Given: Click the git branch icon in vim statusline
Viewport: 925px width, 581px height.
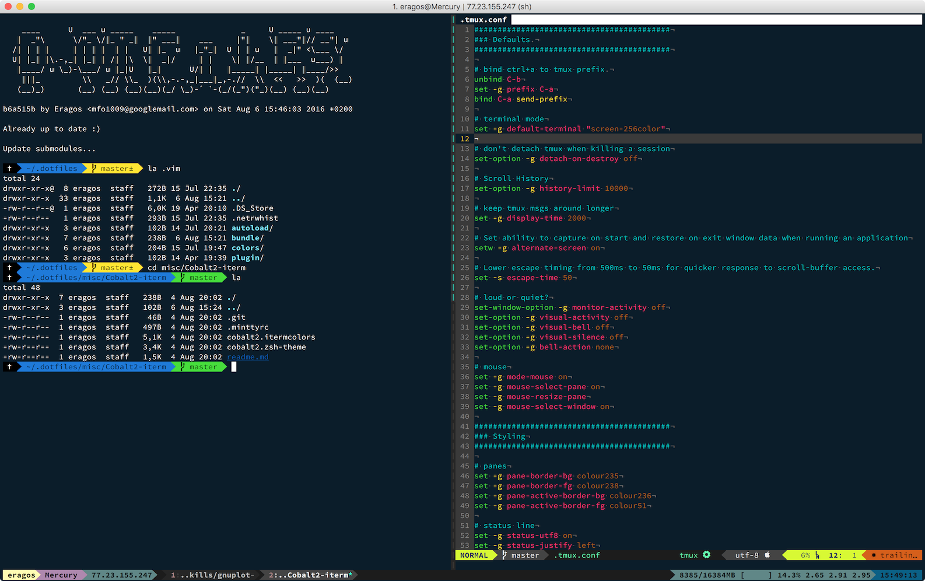Looking at the screenshot, I should coord(504,555).
